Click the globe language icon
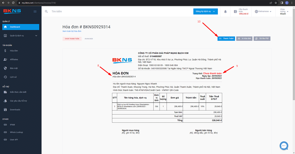 point(256,12)
